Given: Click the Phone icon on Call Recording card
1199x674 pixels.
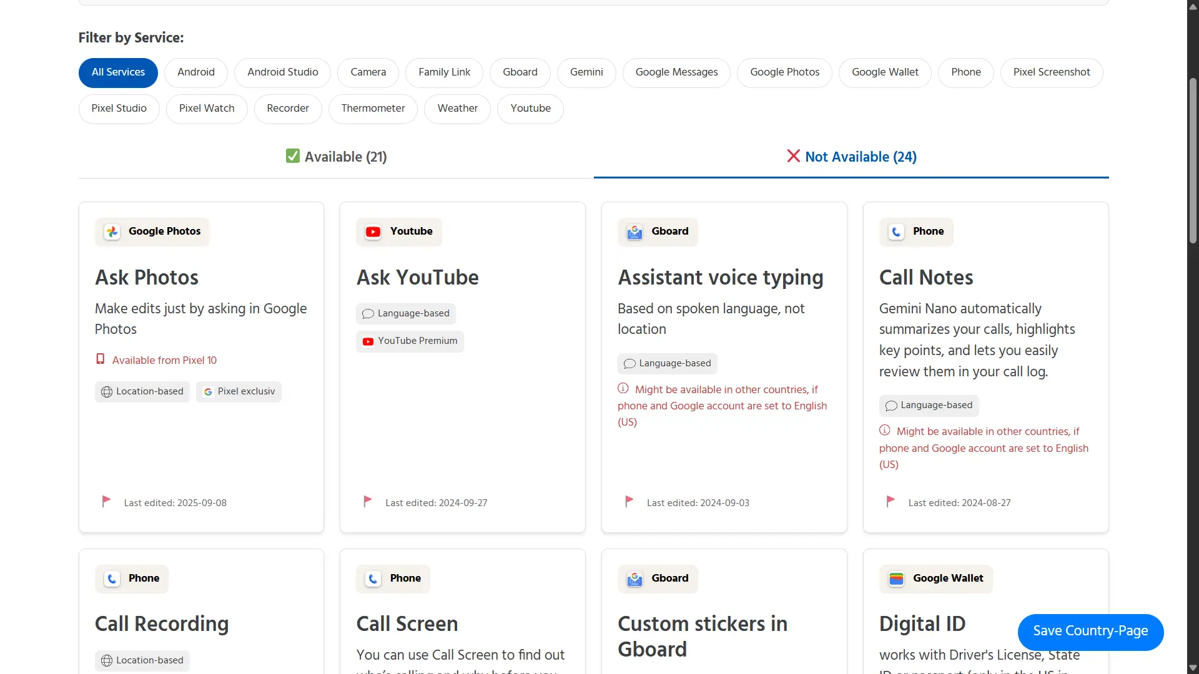Looking at the screenshot, I should 112,579.
